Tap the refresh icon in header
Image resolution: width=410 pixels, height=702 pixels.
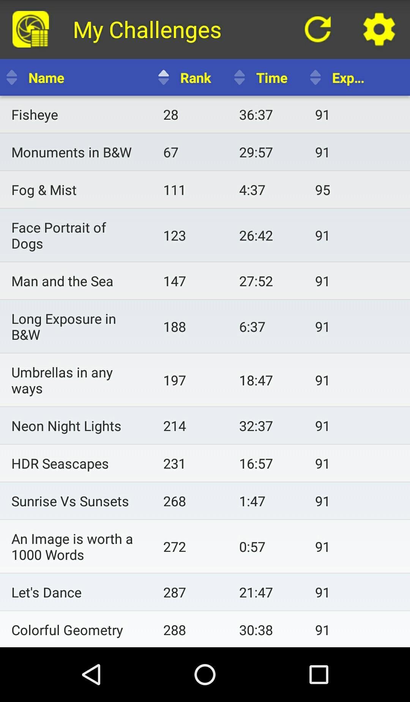(318, 29)
